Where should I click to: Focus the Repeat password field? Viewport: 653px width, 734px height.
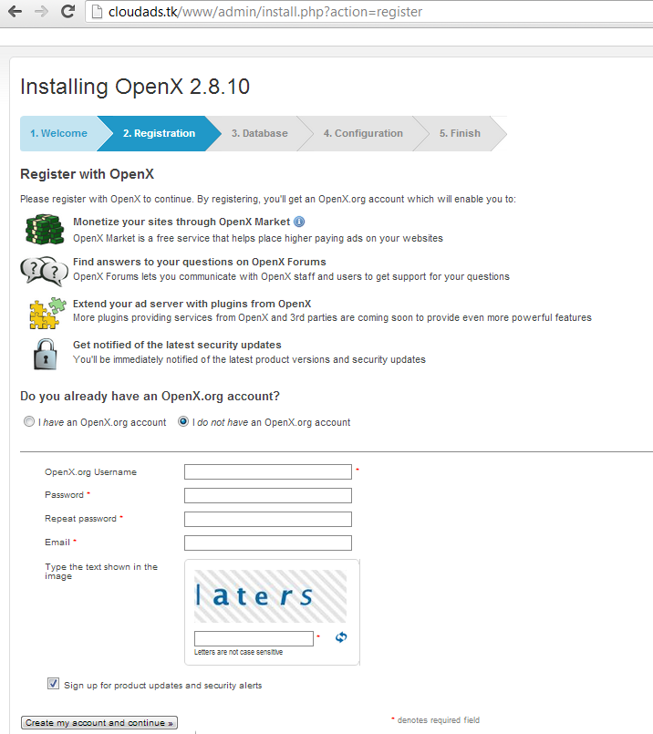[268, 519]
